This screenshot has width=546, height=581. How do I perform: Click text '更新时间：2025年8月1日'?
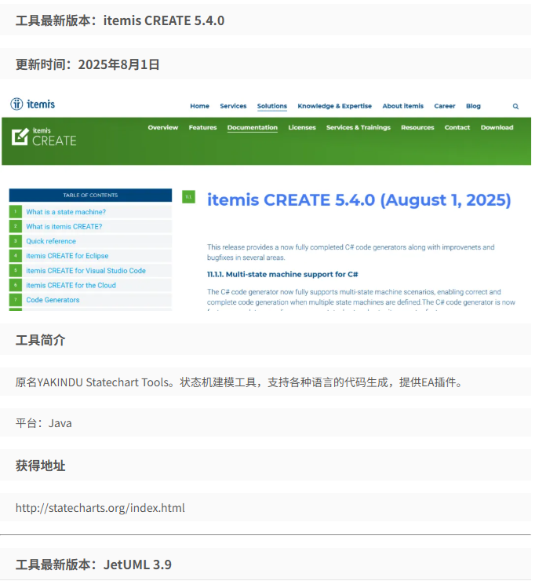(87, 64)
